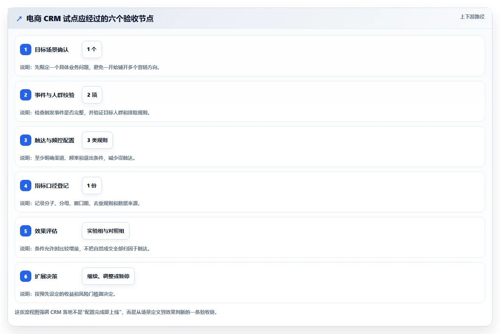
Task: Click the 1 份 chip
Action: pos(92,186)
